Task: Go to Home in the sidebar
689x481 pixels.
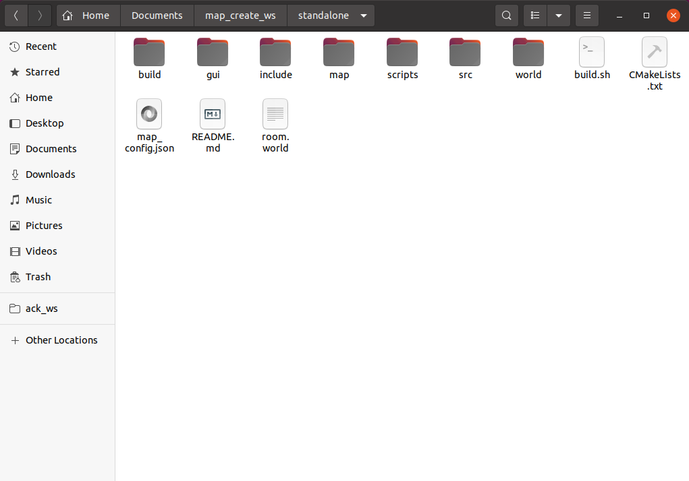Action: (x=57, y=98)
